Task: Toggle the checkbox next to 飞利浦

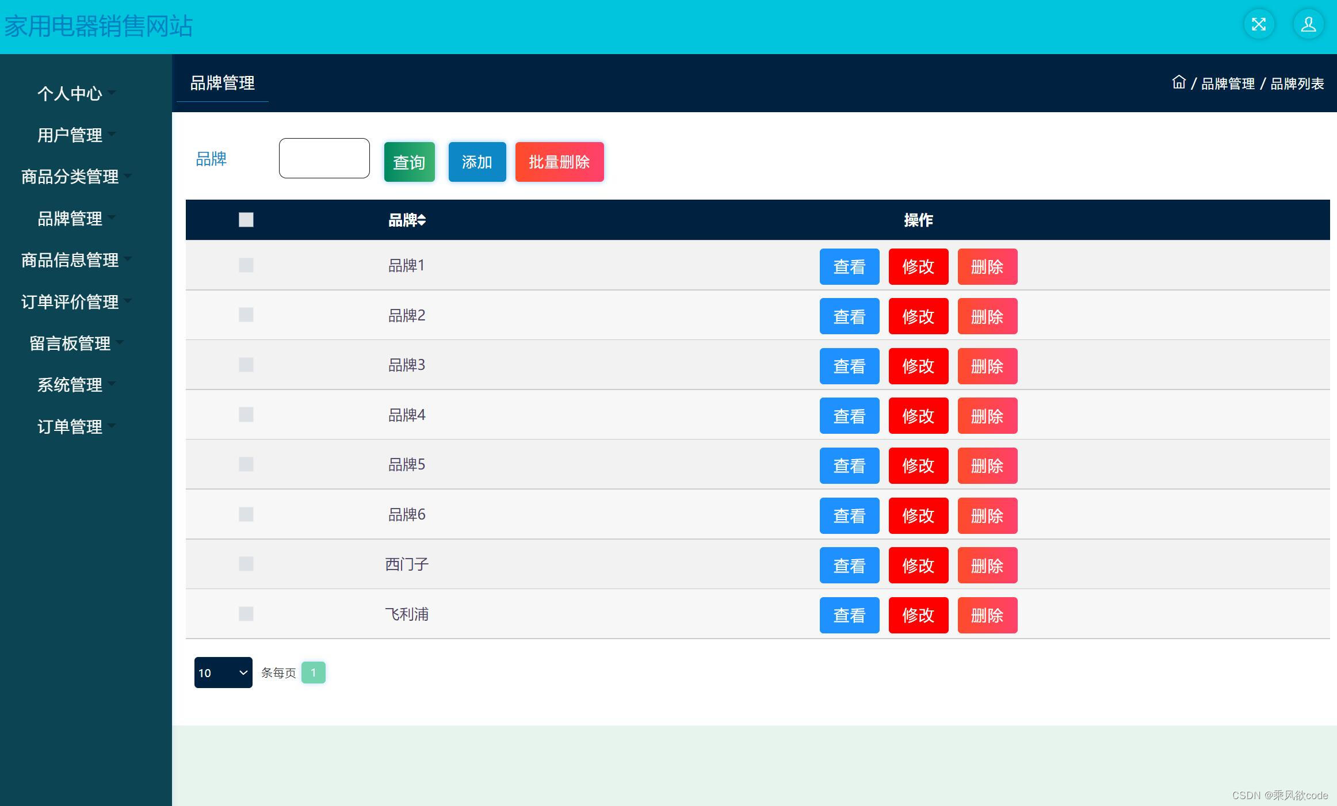Action: click(x=246, y=614)
